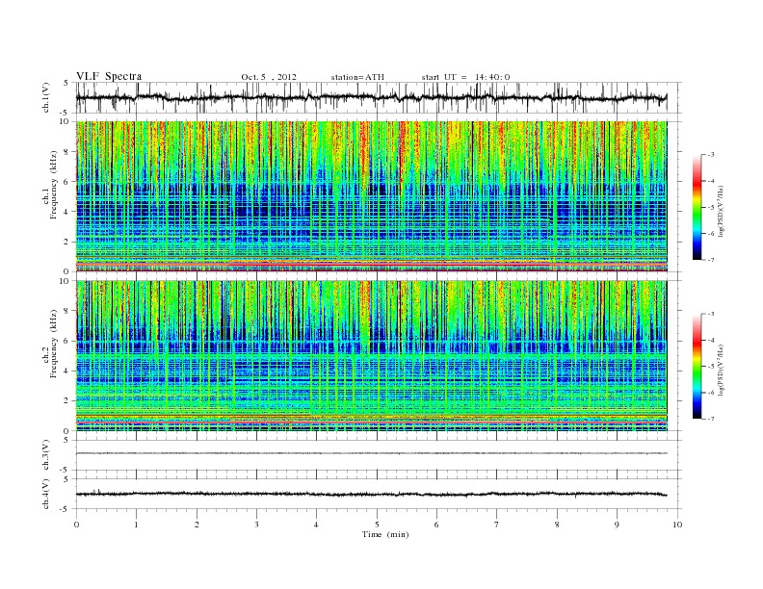Viewport: 763px width, 589px height.
Task: Click the 'VLF Spectra' plot title
Action: [x=109, y=76]
